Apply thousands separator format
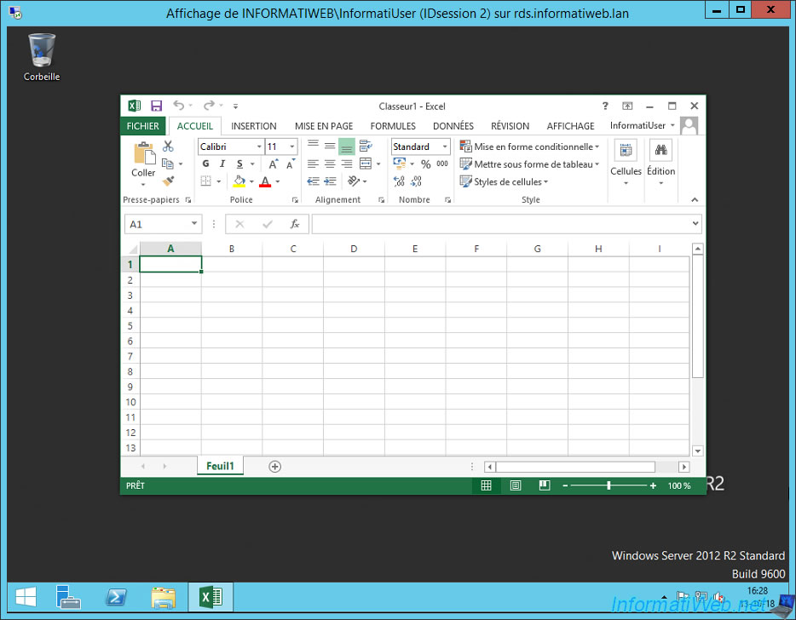 pos(442,164)
